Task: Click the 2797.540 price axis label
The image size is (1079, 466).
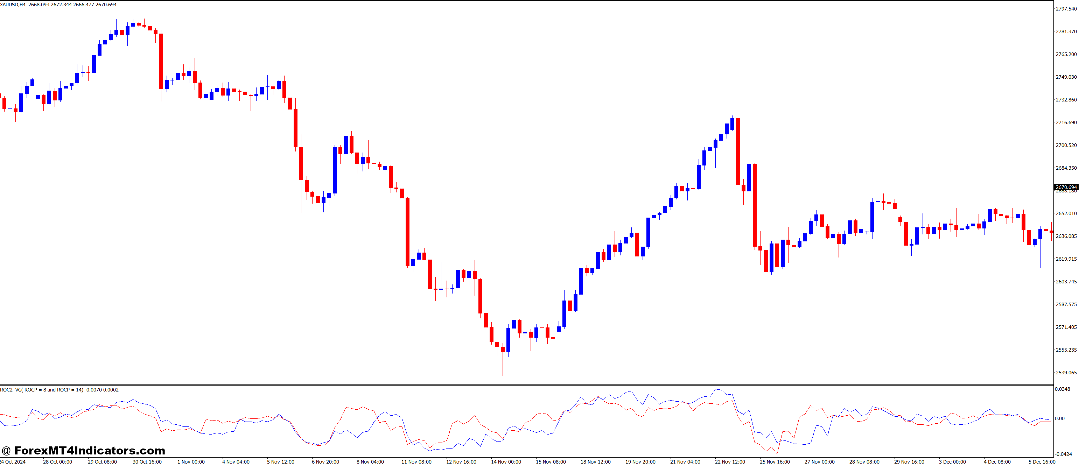Action: click(x=1066, y=9)
